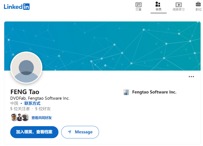Viewport: 203px width, 146px height.
Task: Click the 领英学习 learning video icon
Action: point(178,5)
